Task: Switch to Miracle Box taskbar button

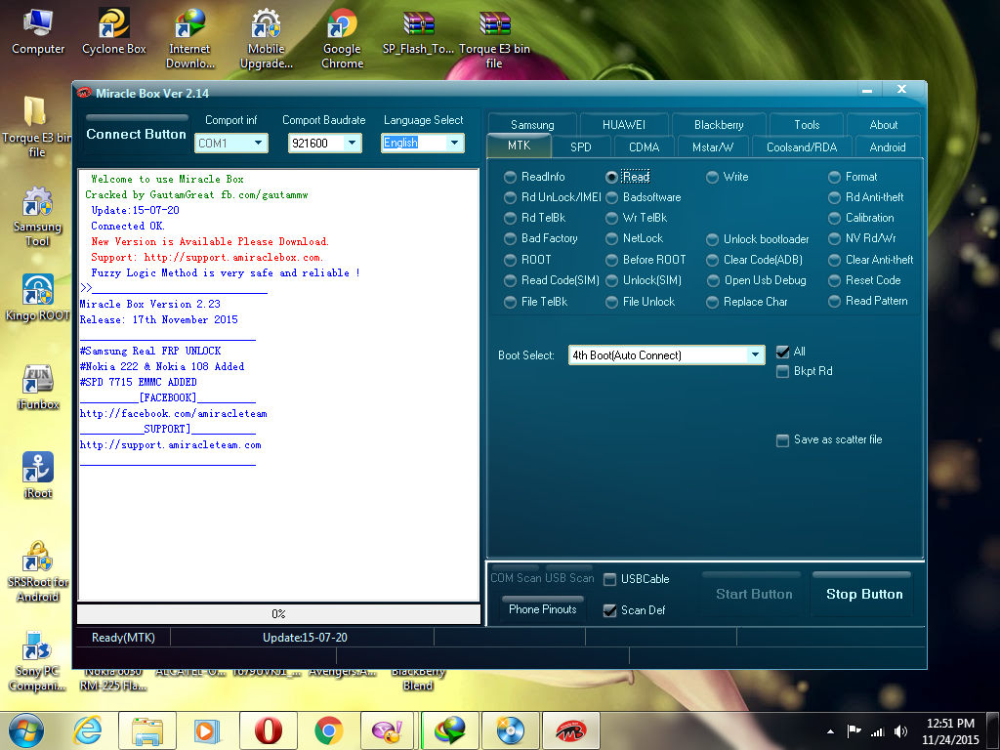Action: pos(570,730)
